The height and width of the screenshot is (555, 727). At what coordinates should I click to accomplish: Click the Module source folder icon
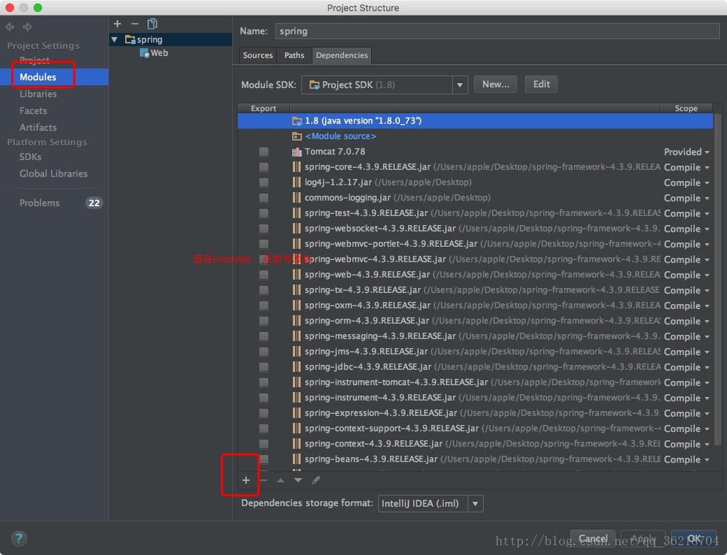pos(296,136)
